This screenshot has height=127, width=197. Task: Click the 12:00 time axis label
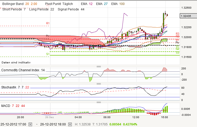(136, 117)
